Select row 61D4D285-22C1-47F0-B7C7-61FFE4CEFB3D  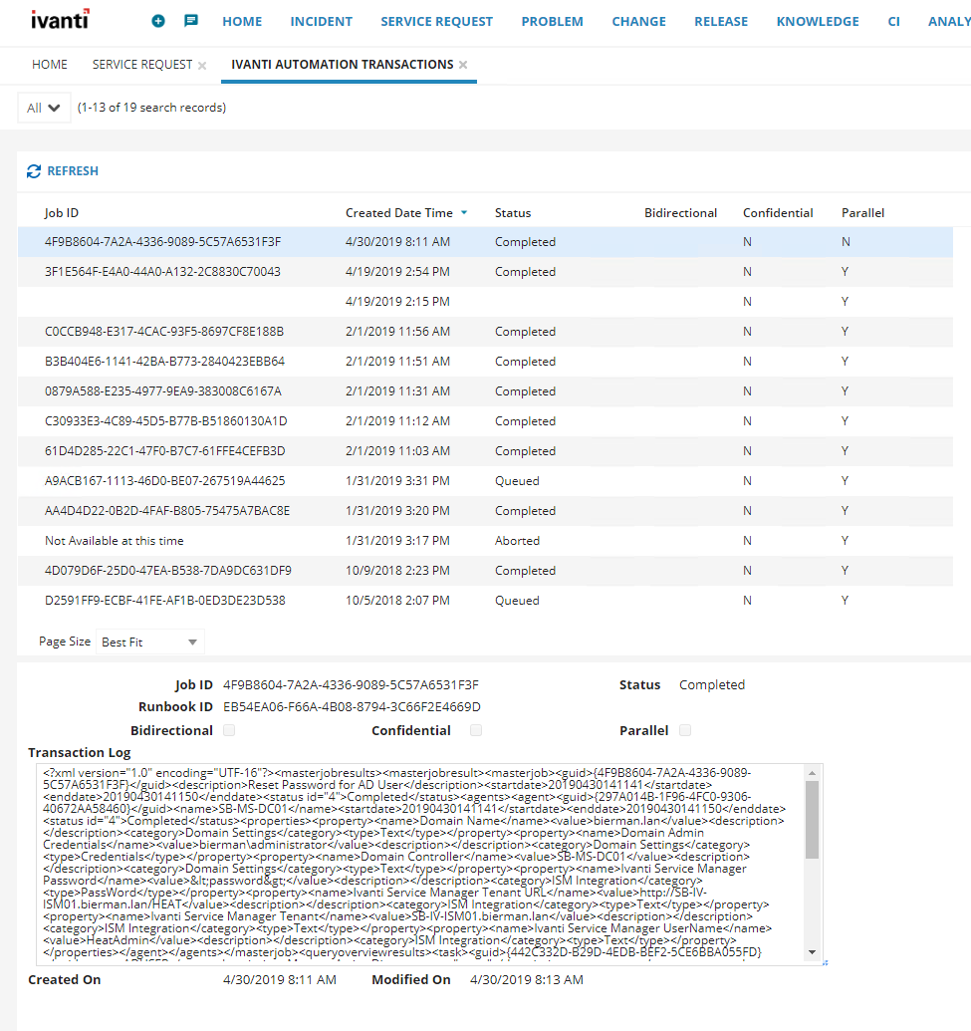485,451
